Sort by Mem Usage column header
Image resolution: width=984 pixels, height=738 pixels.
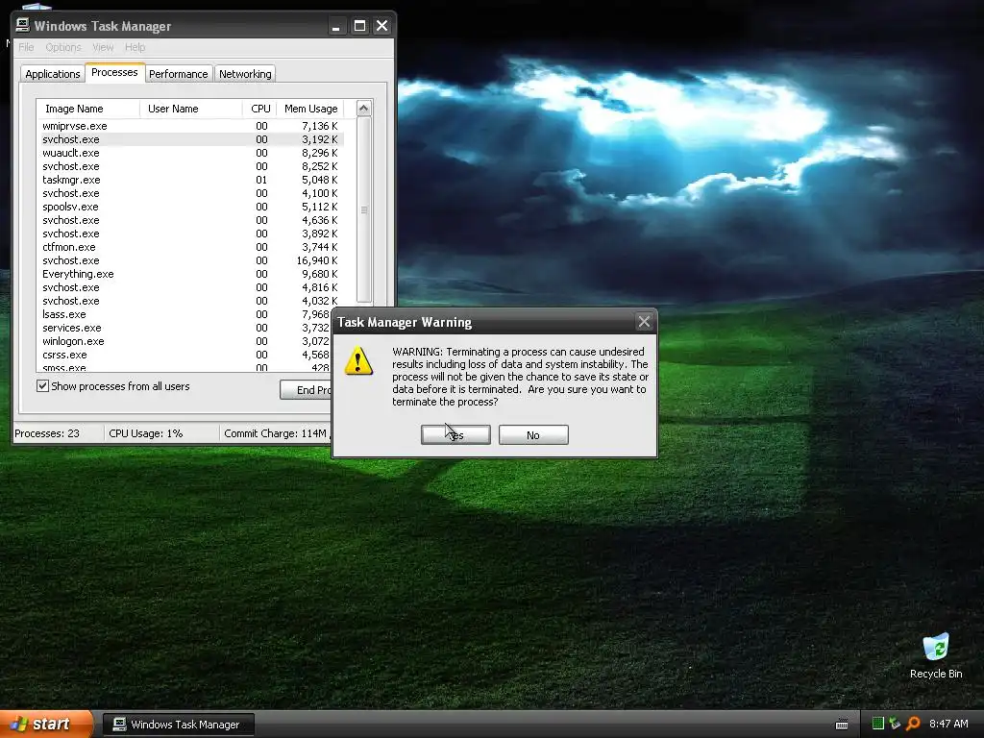[x=310, y=109]
